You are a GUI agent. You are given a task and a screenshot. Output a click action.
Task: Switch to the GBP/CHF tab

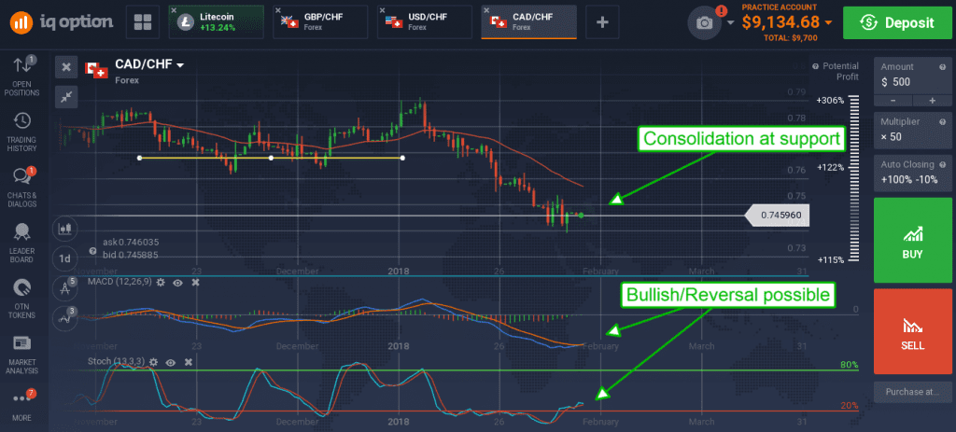coord(320,22)
